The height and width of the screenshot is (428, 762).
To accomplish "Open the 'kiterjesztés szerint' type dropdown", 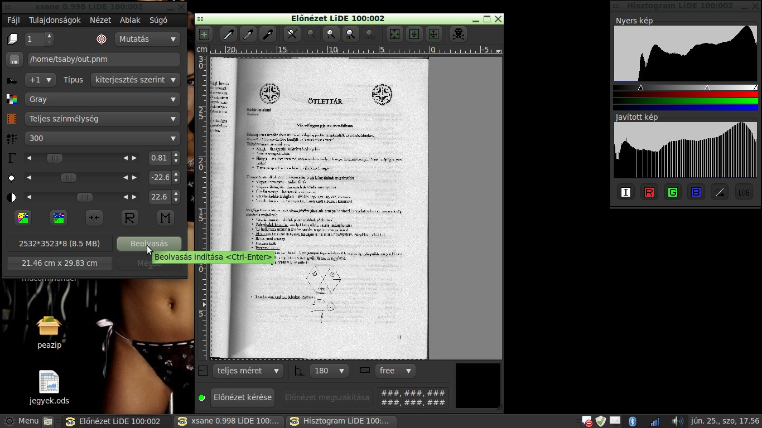I will pos(135,80).
